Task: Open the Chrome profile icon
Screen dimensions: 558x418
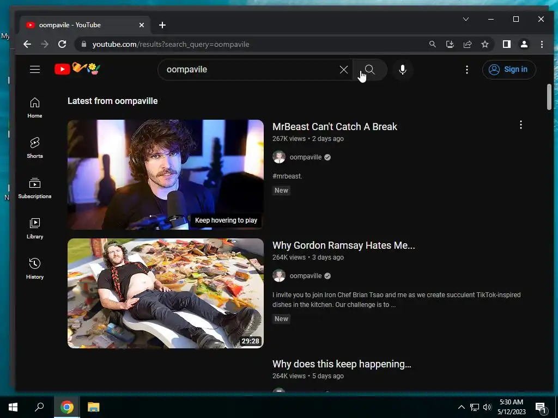Action: [524, 44]
